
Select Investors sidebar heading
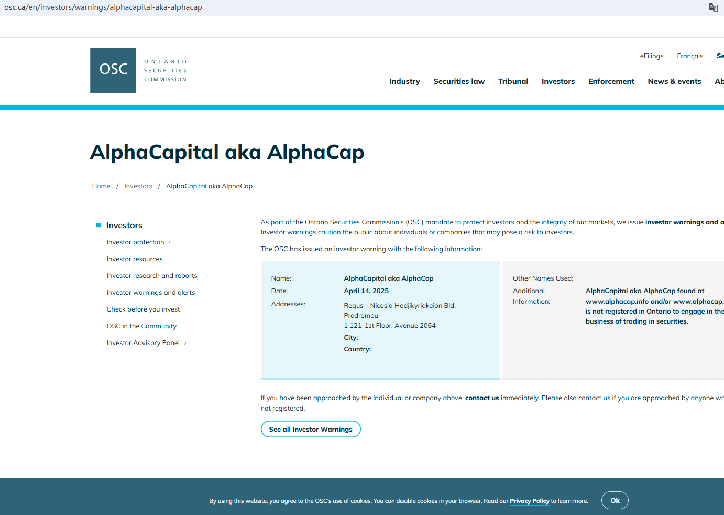(124, 226)
